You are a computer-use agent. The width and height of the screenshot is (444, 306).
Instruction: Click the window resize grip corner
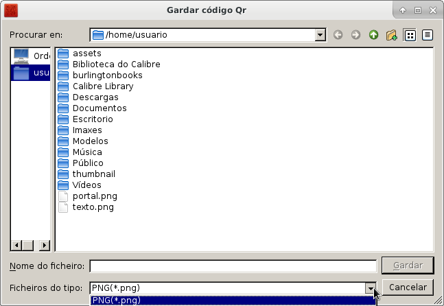[439, 301]
